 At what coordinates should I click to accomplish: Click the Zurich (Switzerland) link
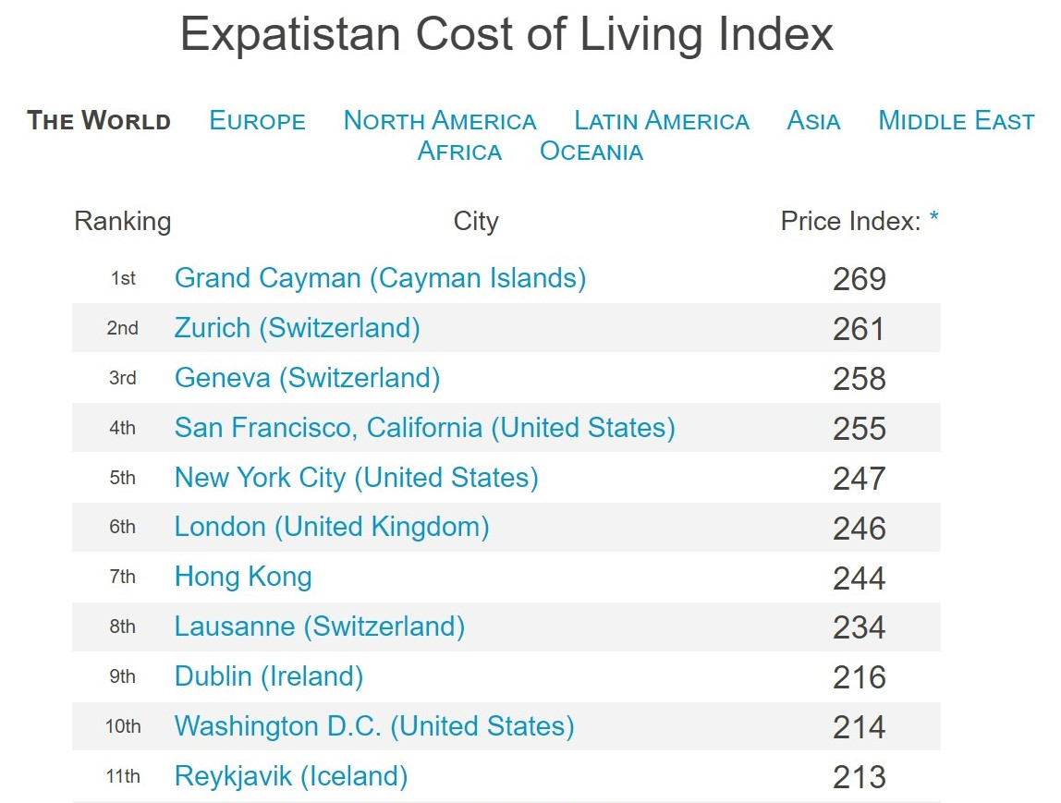pos(297,328)
